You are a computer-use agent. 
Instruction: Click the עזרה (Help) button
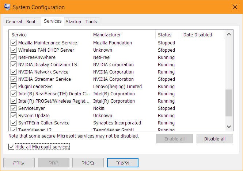[x=19, y=163]
